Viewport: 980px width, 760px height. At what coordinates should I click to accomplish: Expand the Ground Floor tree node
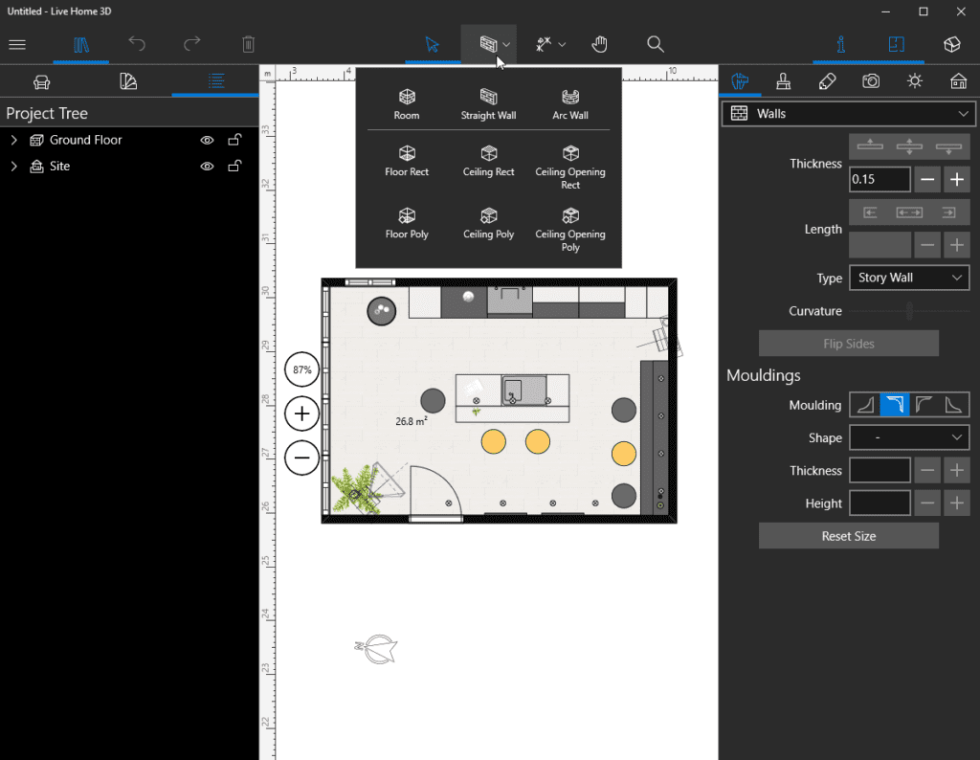point(13,140)
